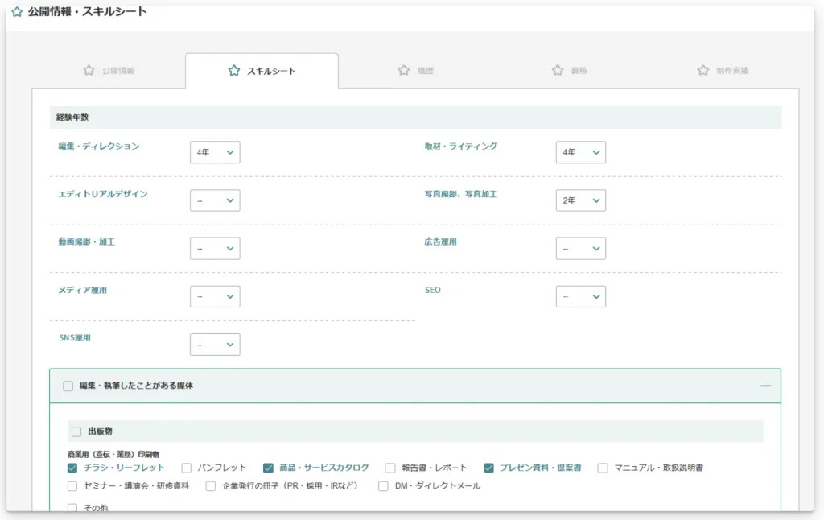824x520 pixels.
Task: Open the 職歴 tab
Action: pyautogui.click(x=416, y=71)
